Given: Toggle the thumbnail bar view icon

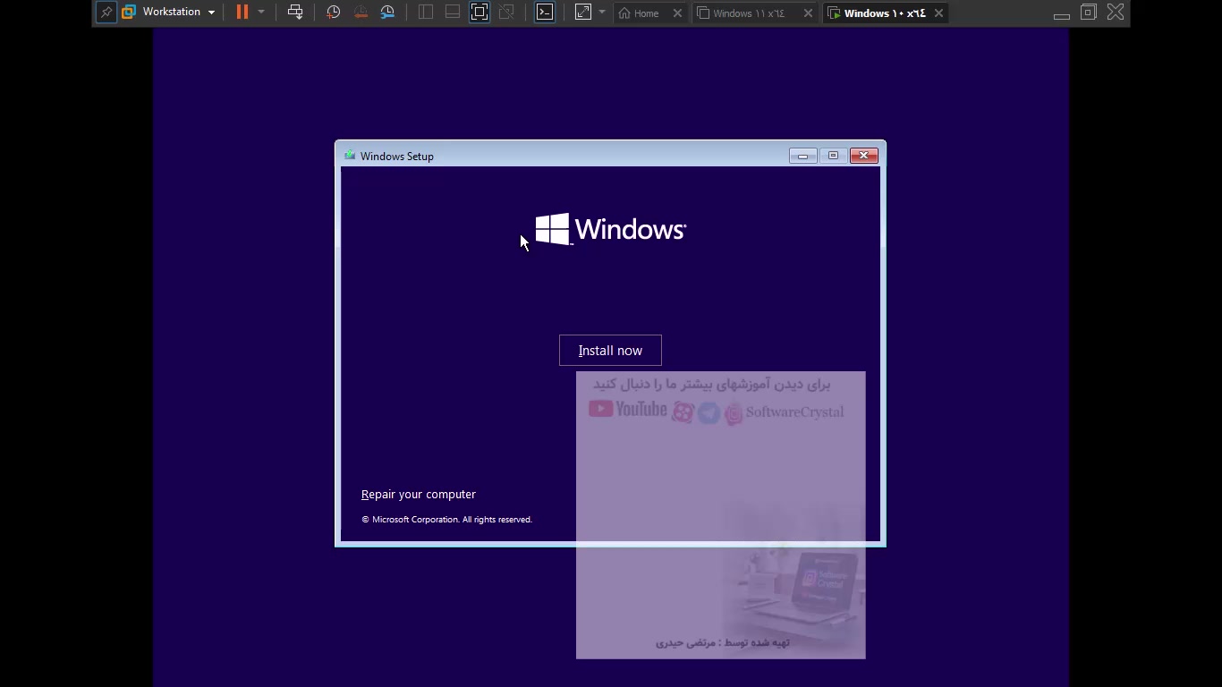Looking at the screenshot, I should point(453,13).
